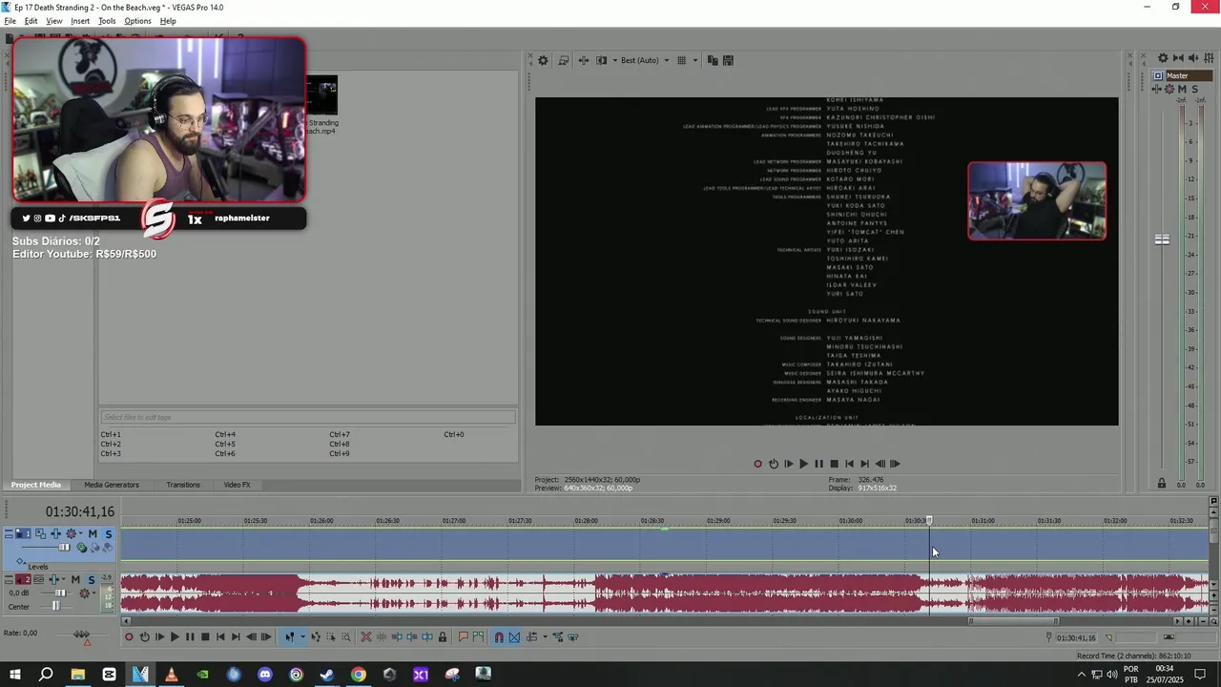This screenshot has height=687, width=1221.
Task: Solo video track 1
Action: [x=108, y=533]
